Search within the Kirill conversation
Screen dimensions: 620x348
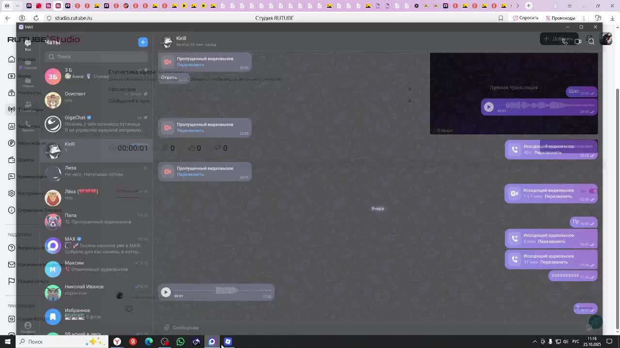(x=591, y=42)
